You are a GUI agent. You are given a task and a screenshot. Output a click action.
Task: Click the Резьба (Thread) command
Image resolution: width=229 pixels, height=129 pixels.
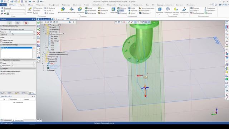point(132,8)
